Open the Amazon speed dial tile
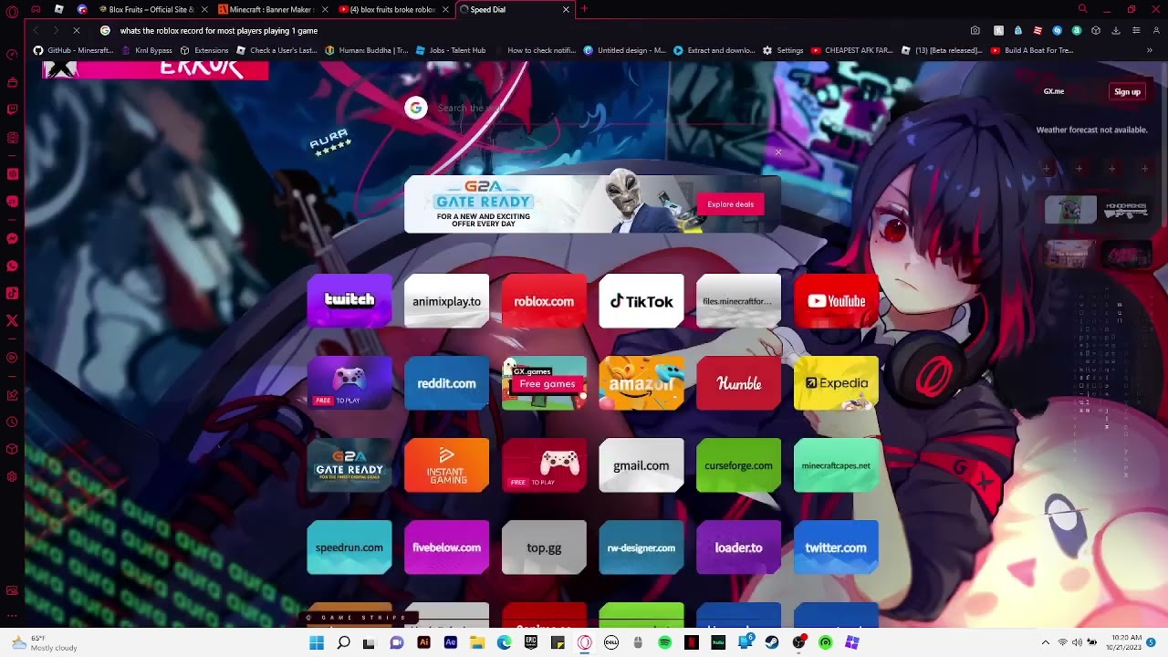This screenshot has height=657, width=1168. (641, 383)
